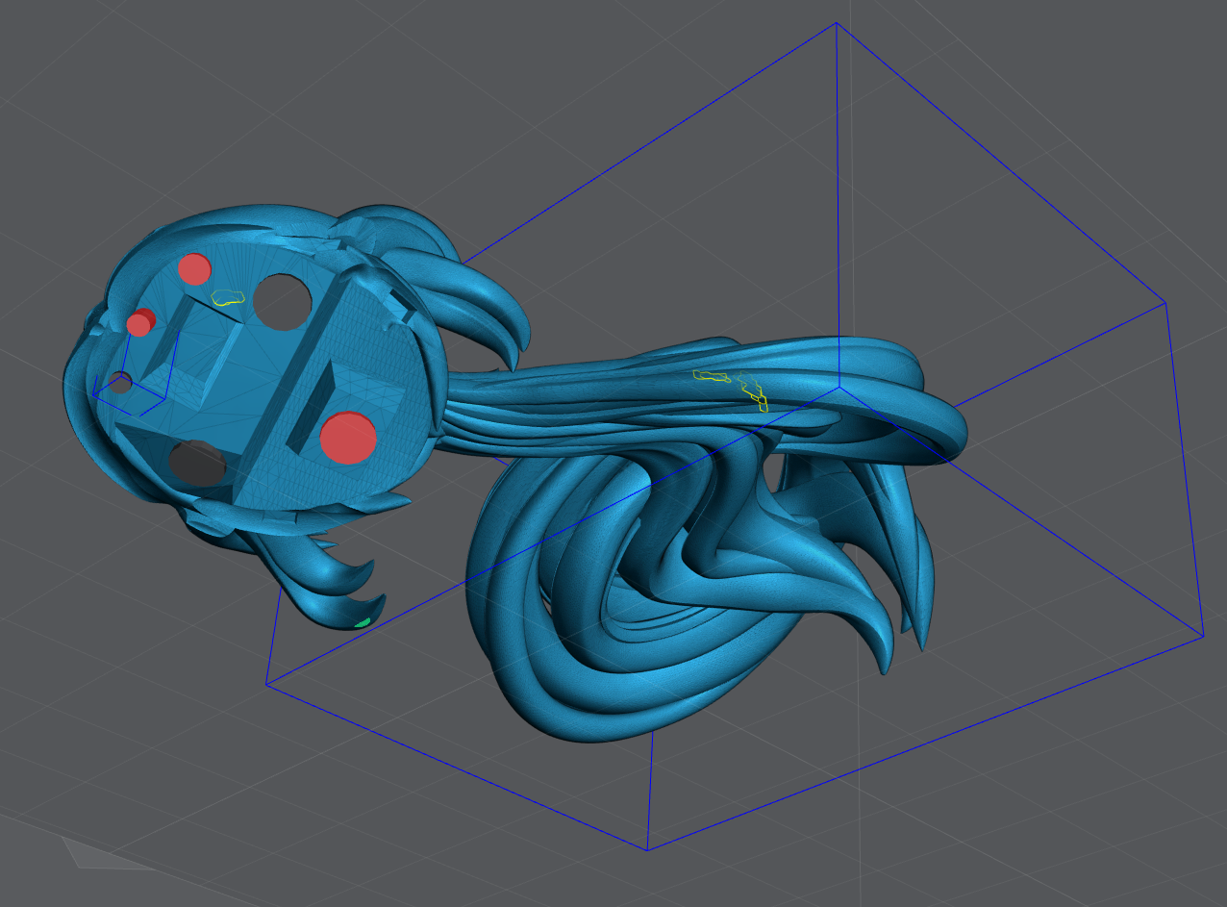1227x907 pixels.
Task: Click the raised red cylinder peg on the left edge
Action: (x=139, y=323)
